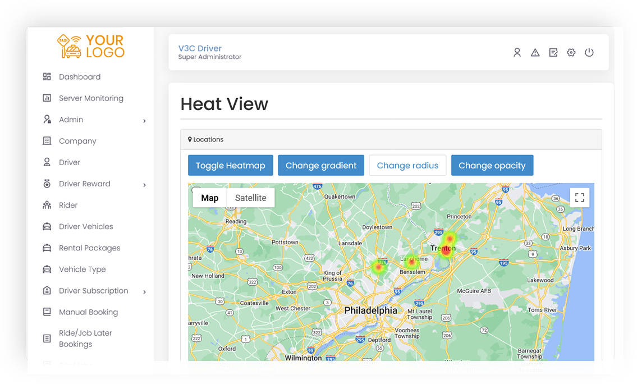This screenshot has width=637, height=384.
Task: Click the Locations pin icon
Action: click(x=190, y=139)
